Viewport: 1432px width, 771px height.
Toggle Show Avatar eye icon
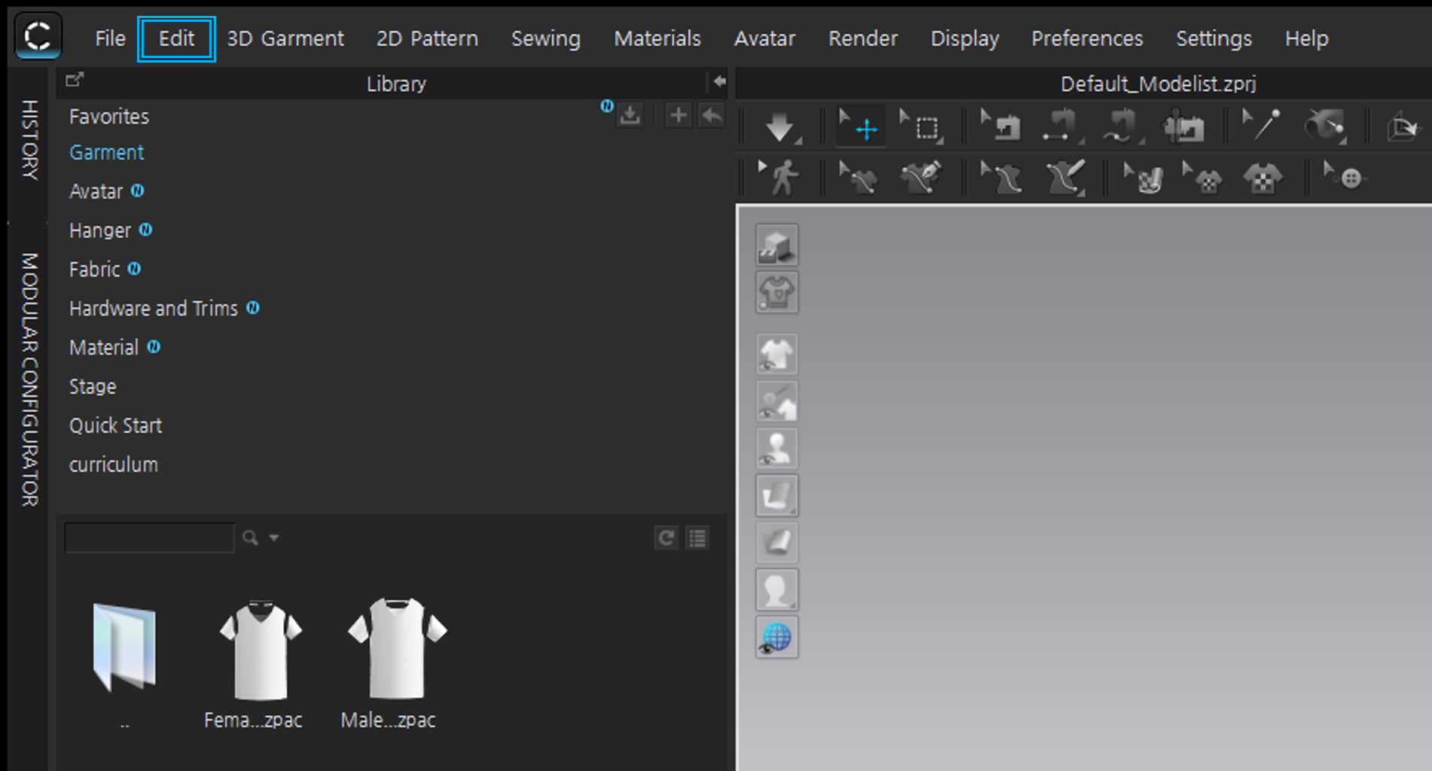777,449
